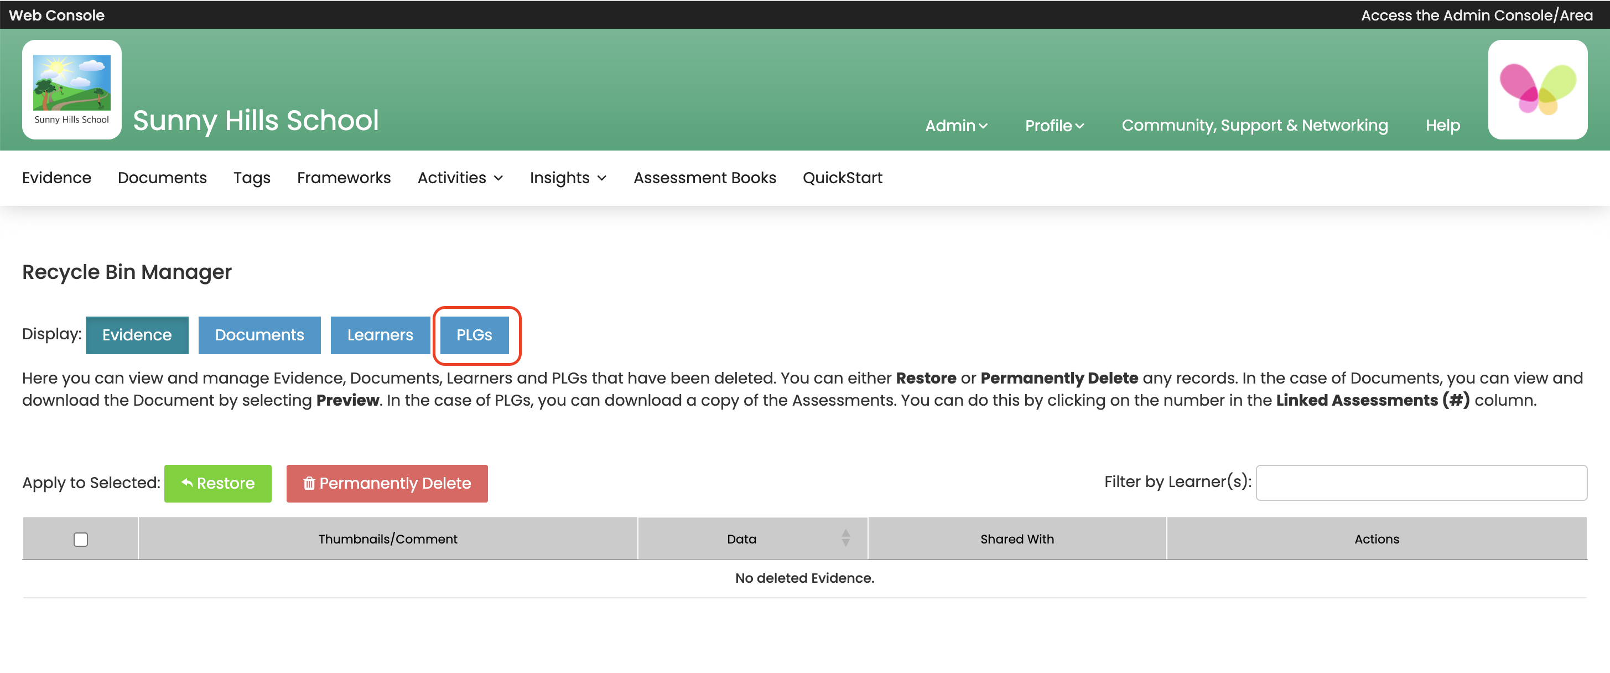Click the Data column sort arrows
Image resolution: width=1610 pixels, height=673 pixels.
[x=845, y=538]
